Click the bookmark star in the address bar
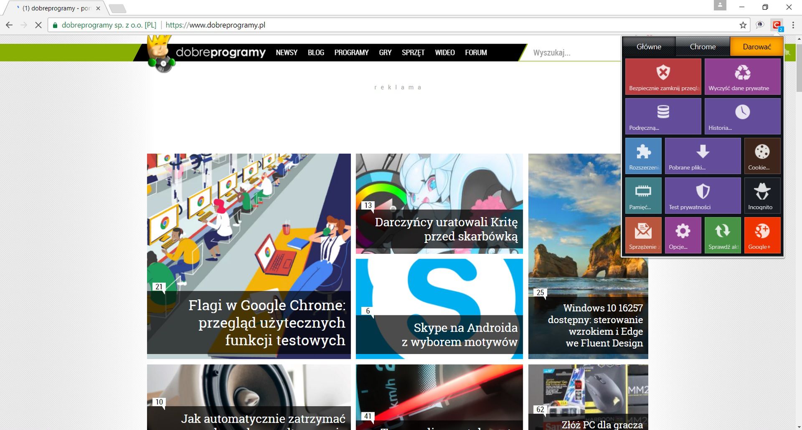 [743, 25]
